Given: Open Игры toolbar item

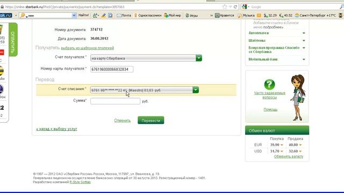Looking at the screenshot, I should [192, 16].
